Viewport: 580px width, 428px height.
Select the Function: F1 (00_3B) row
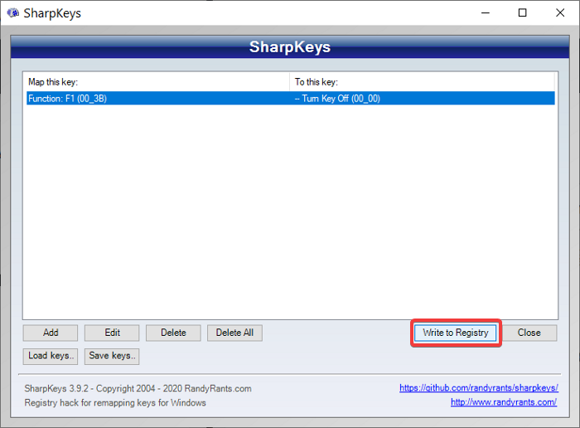click(290, 99)
